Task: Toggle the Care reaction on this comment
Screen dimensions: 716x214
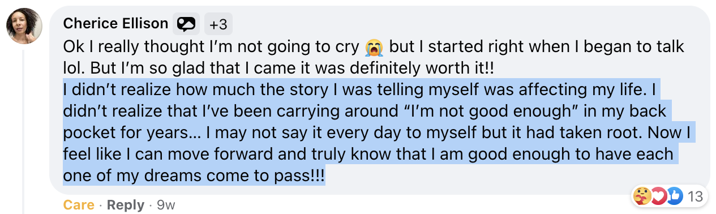Action: click(x=79, y=205)
